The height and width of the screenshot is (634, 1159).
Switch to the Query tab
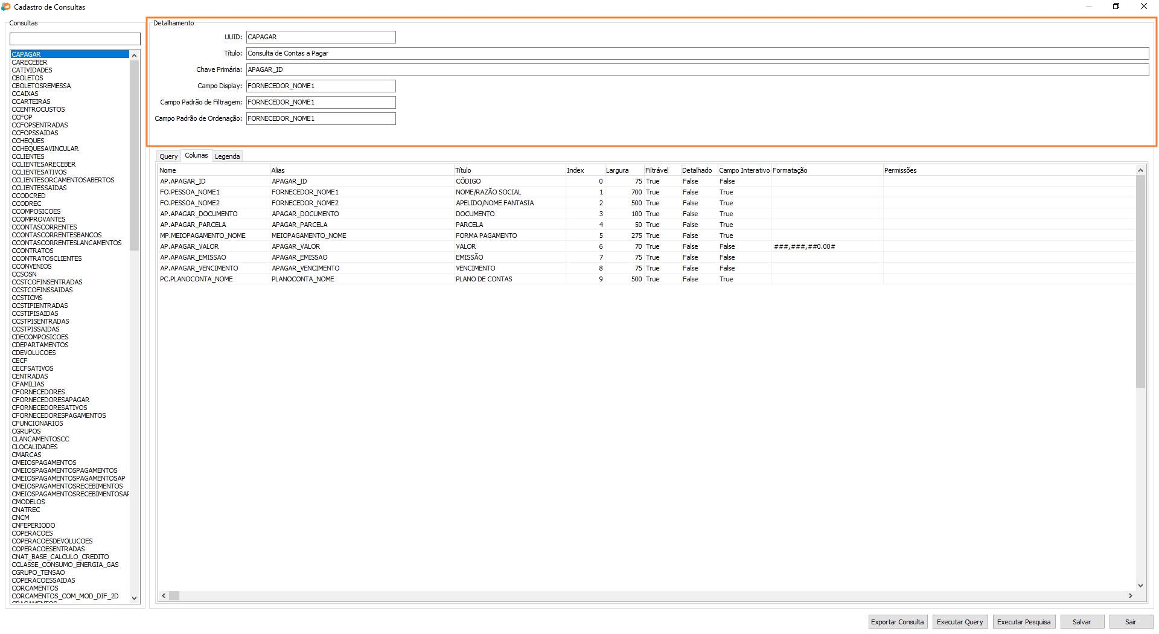tap(168, 156)
